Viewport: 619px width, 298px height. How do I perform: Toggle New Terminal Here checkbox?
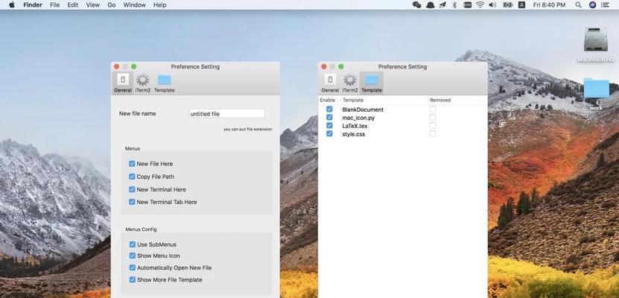[x=132, y=189]
